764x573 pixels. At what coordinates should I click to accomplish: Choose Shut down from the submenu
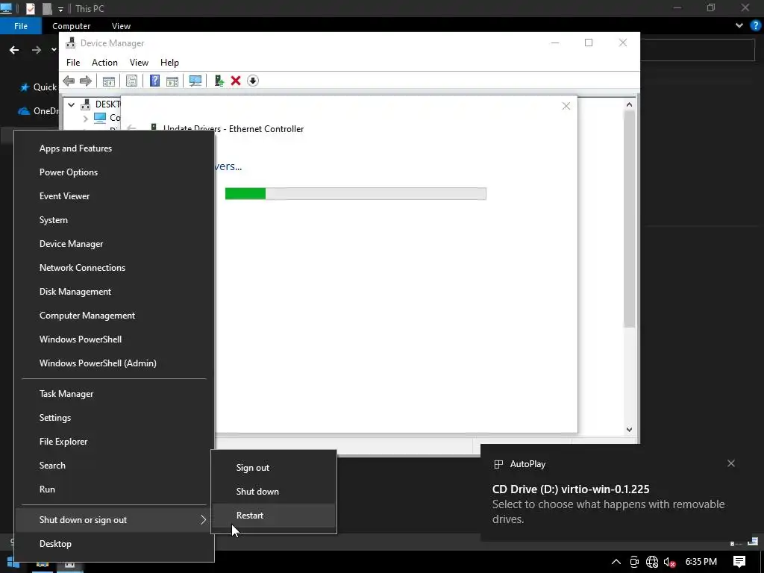pyautogui.click(x=274, y=492)
